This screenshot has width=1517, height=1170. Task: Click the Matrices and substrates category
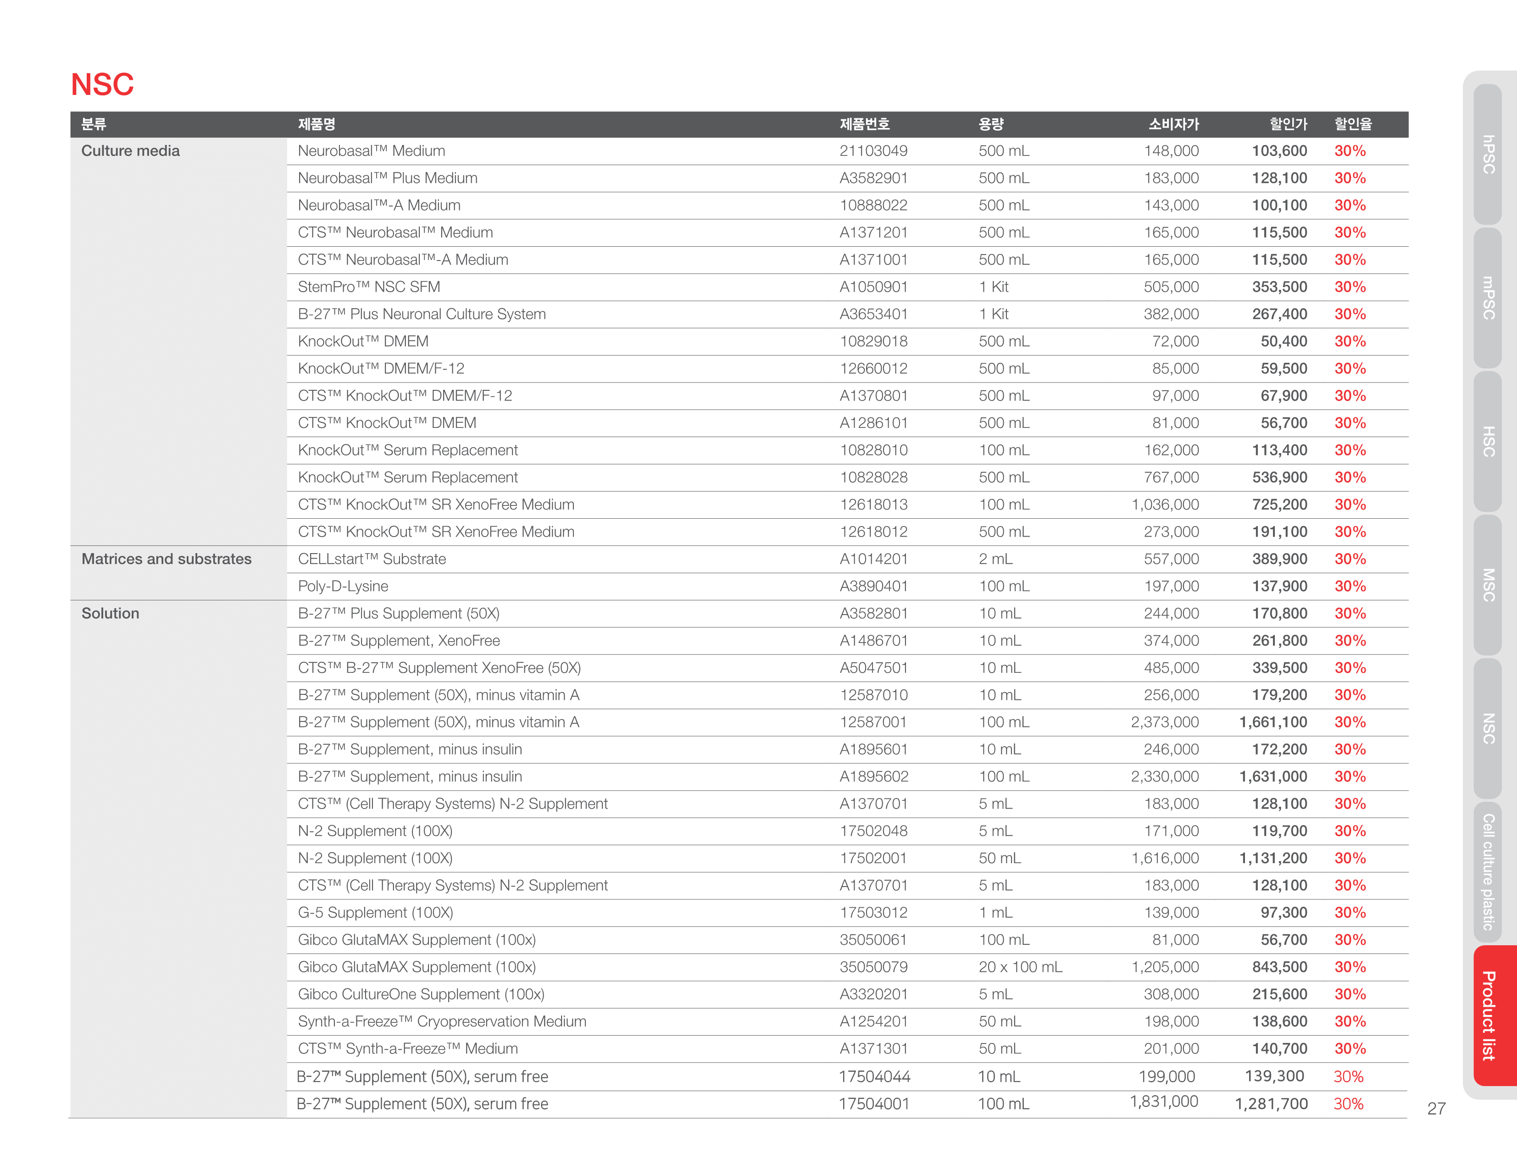167,559
